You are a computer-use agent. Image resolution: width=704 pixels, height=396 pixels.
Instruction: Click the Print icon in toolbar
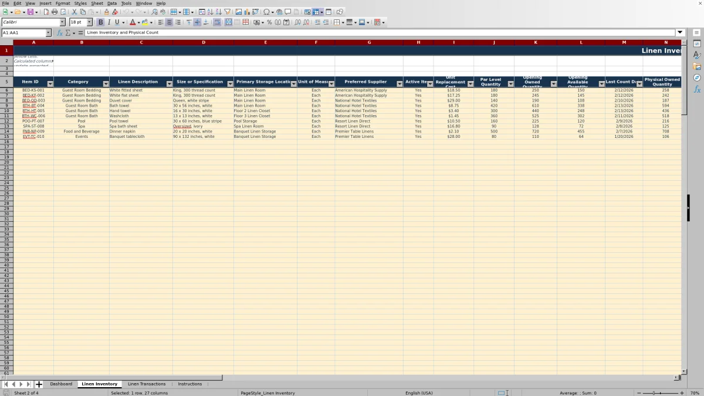(54, 12)
